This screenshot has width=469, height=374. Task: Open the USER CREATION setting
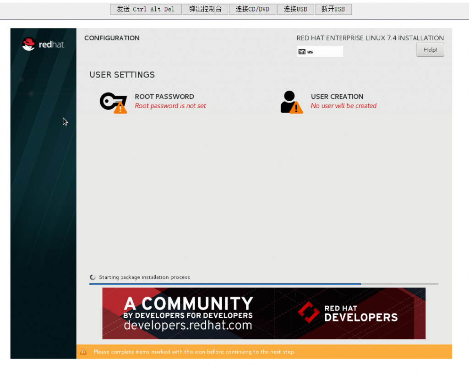328,102
